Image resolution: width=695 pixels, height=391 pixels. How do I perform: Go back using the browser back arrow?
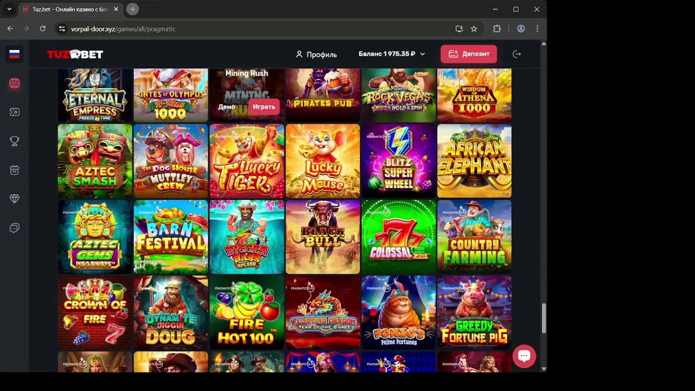pos(10,29)
